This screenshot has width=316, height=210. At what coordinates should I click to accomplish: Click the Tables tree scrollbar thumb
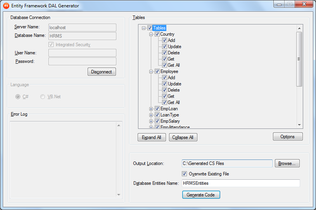pos(299,59)
